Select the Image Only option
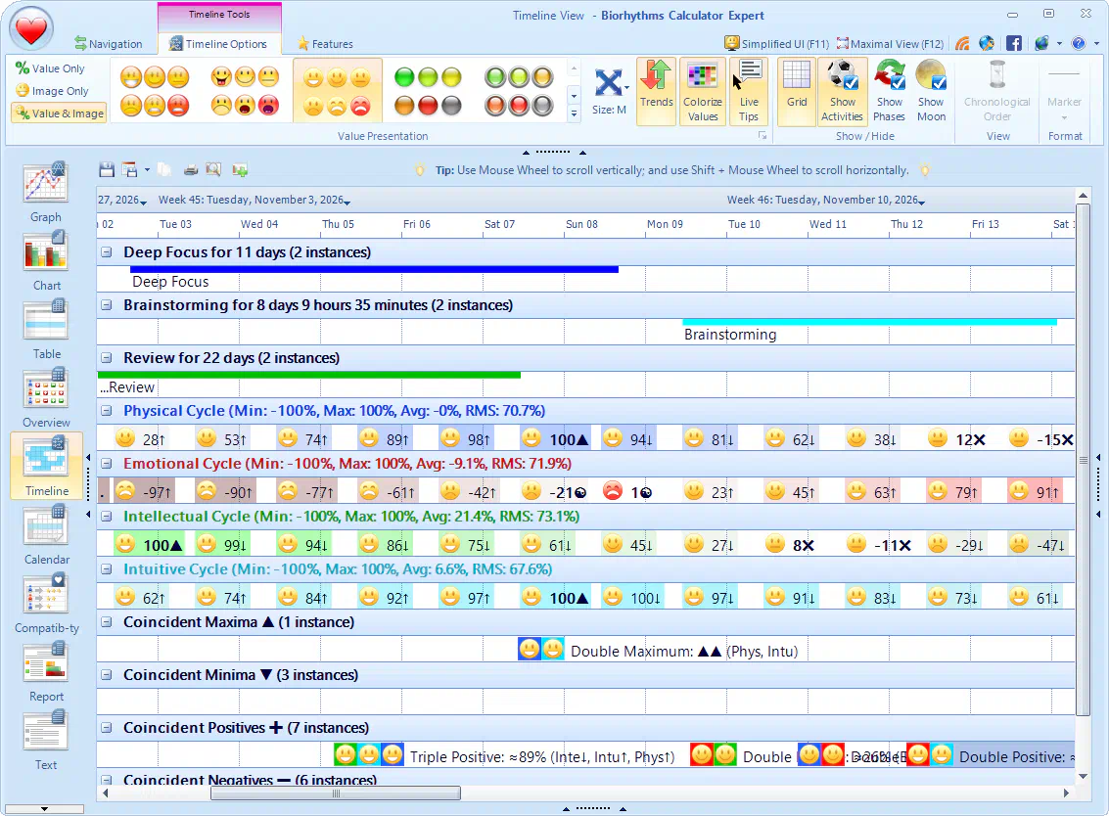 click(52, 91)
